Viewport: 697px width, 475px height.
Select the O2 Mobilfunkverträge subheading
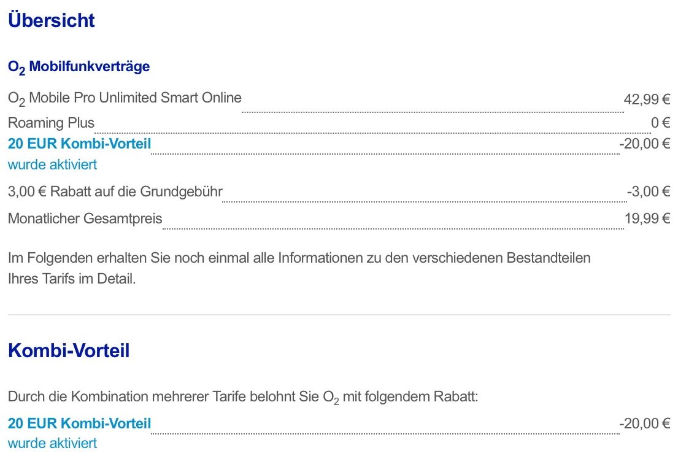click(x=79, y=66)
